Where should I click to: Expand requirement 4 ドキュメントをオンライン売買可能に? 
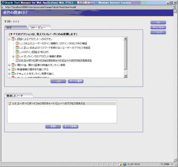tap(9, 74)
